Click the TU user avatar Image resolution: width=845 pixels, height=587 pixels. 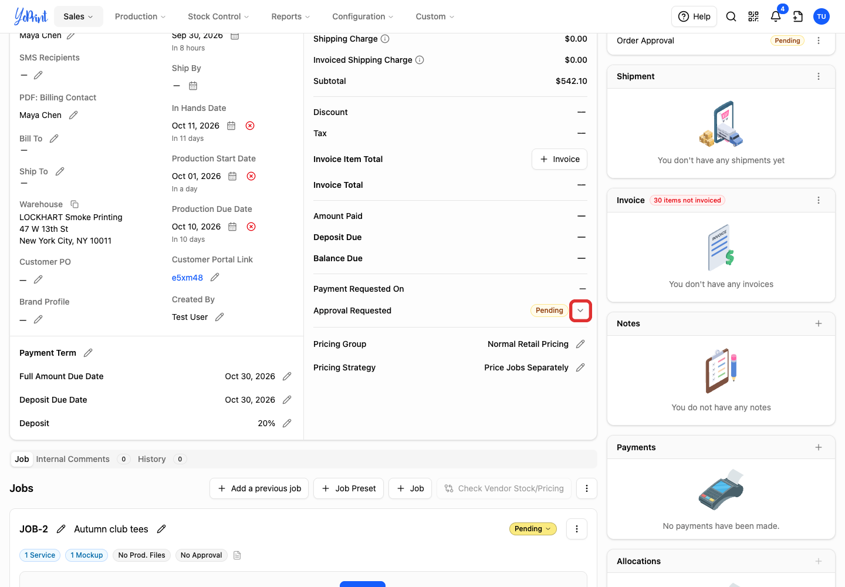(x=822, y=16)
